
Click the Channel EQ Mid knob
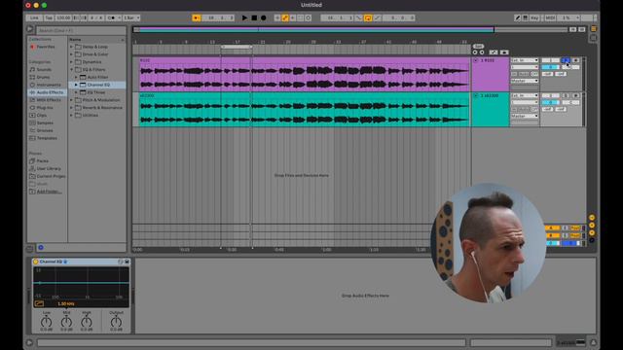[x=66, y=322]
